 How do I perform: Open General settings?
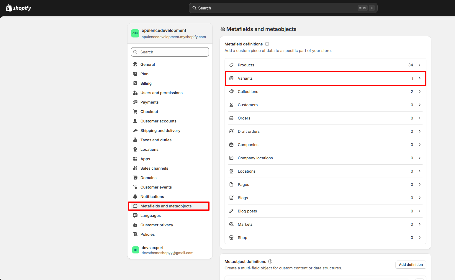click(170, 64)
